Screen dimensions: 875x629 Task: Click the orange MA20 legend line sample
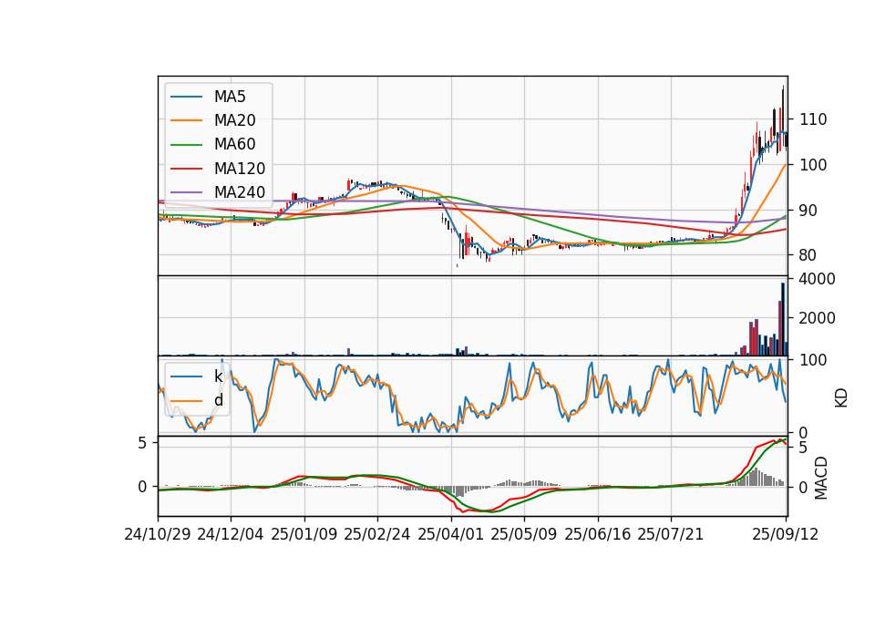click(x=186, y=120)
